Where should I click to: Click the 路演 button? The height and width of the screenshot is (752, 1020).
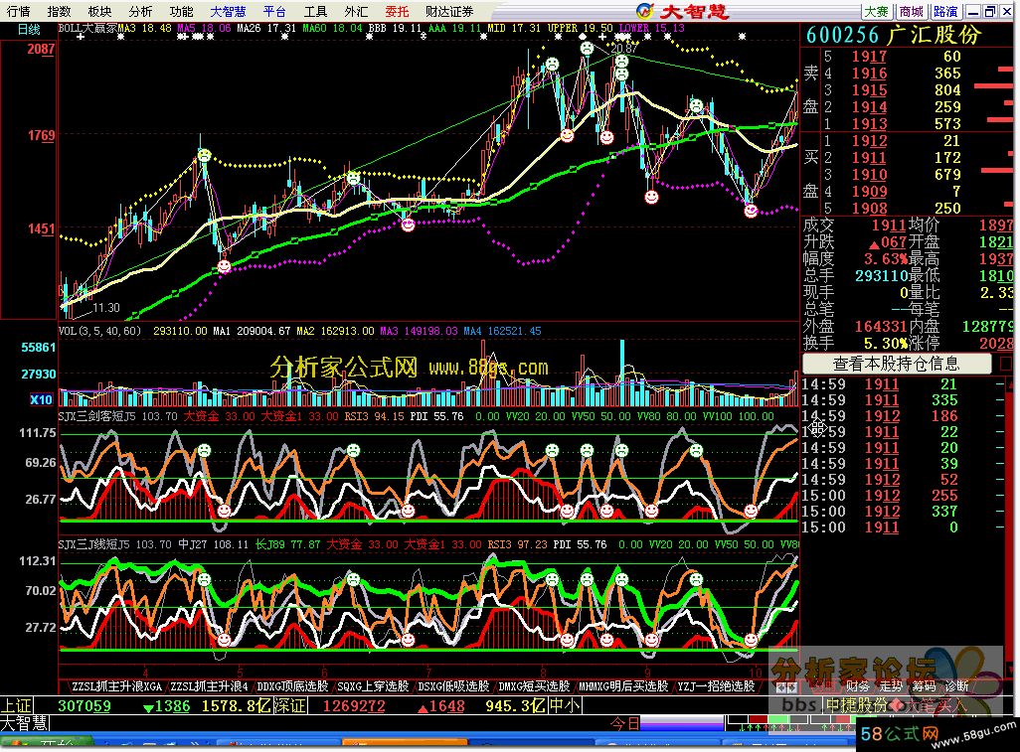(x=945, y=11)
